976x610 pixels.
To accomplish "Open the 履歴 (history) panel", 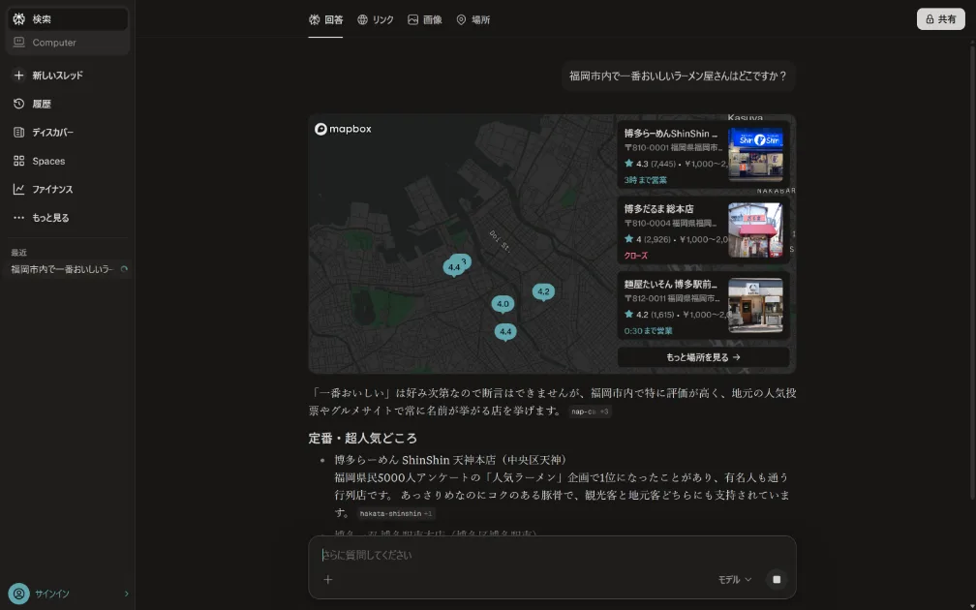I will point(39,104).
